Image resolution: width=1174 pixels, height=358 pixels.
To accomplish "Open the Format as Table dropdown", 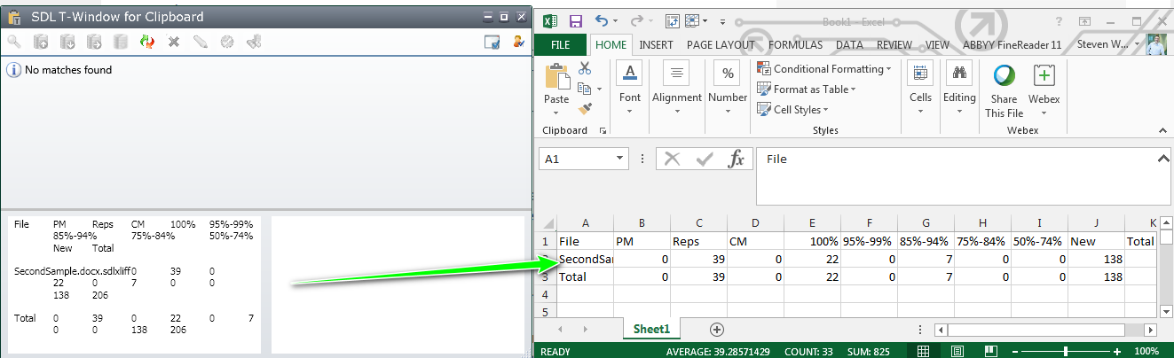I will pos(806,89).
